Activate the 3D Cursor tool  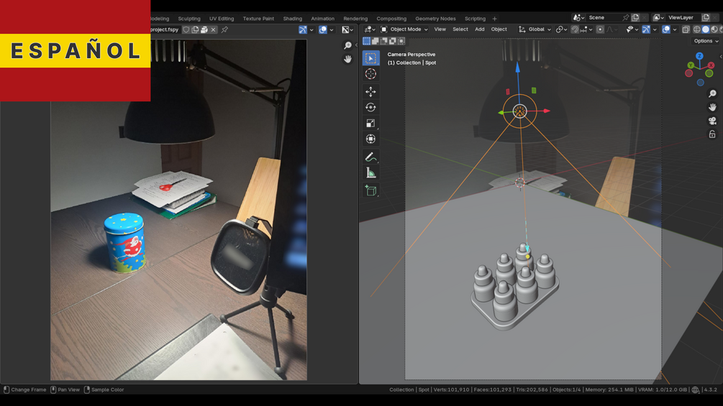tap(370, 73)
